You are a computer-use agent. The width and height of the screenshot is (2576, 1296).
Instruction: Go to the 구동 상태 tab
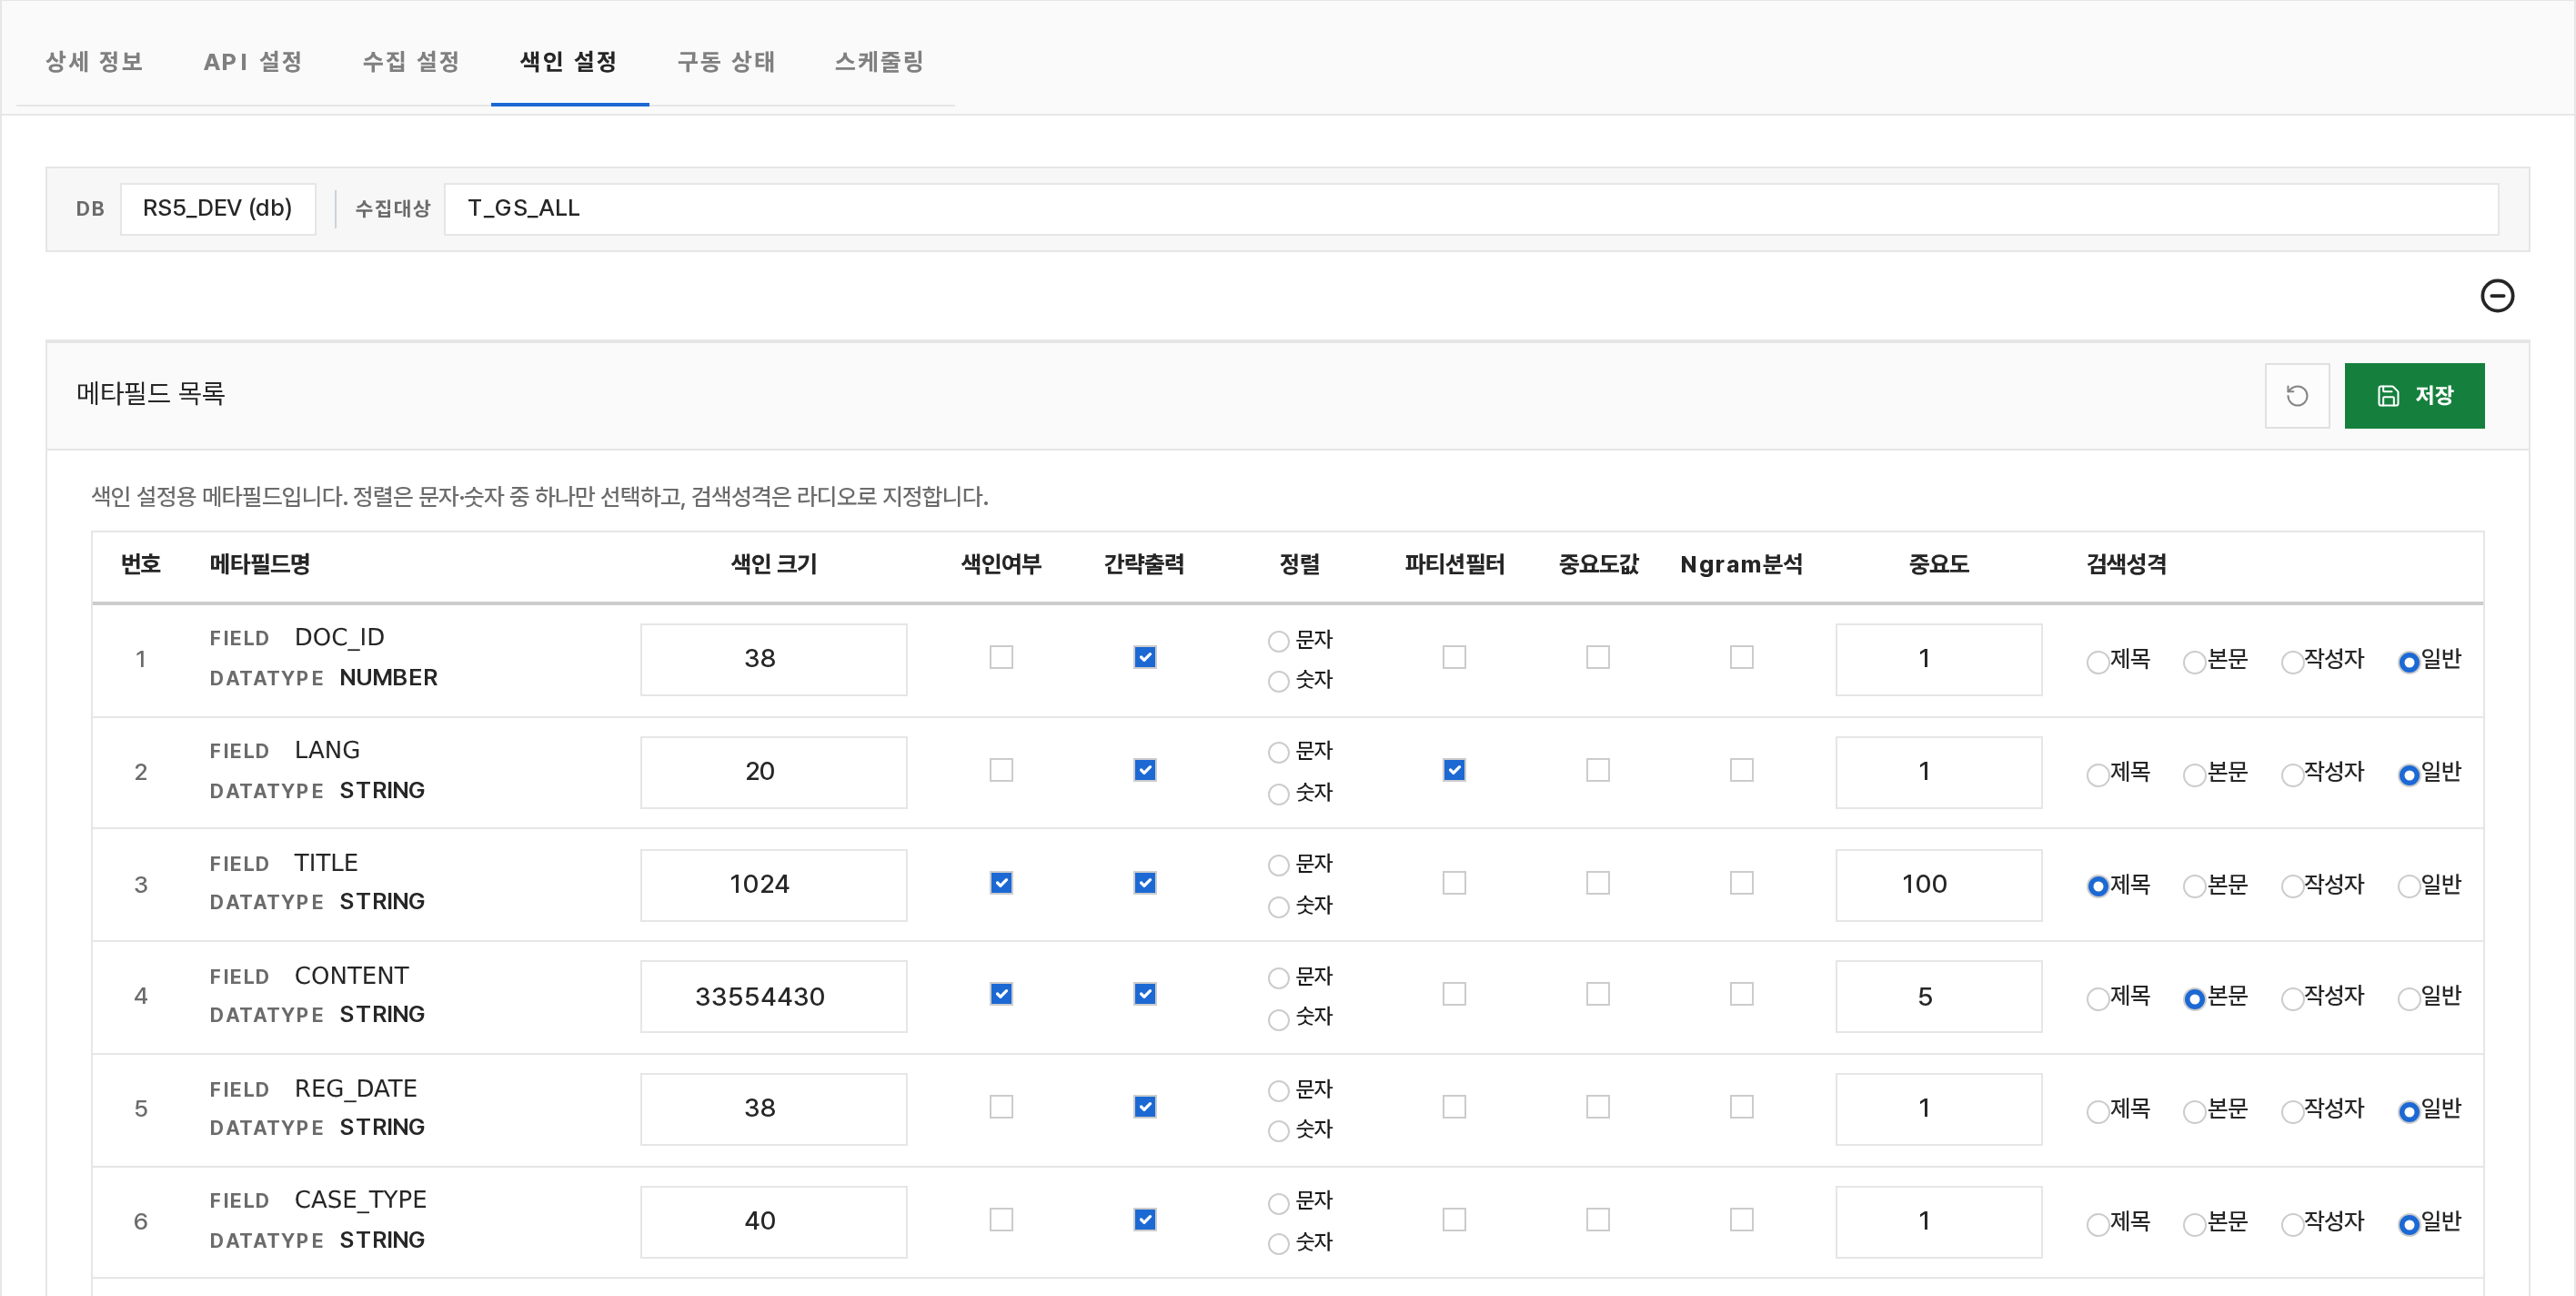(727, 62)
